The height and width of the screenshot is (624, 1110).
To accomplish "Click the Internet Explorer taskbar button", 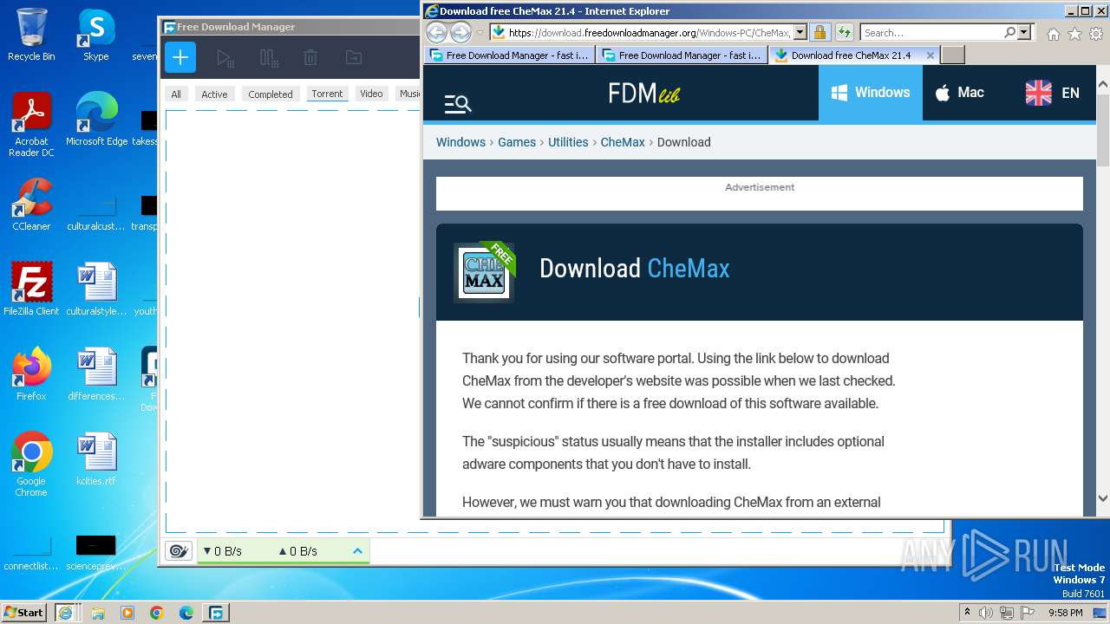I will click(65, 612).
